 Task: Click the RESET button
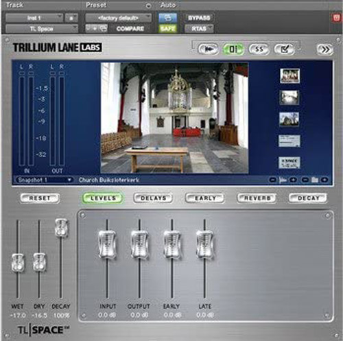coord(40,198)
